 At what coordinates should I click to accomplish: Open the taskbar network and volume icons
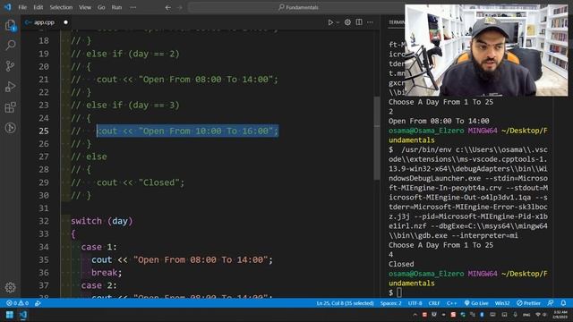541,315
